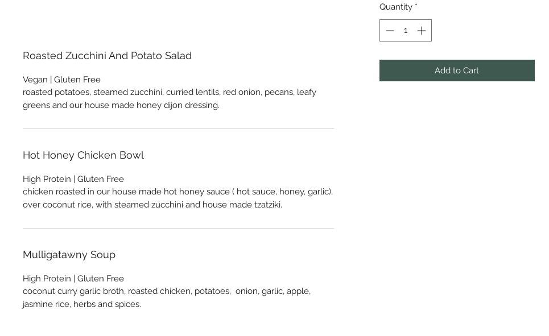Click the divider line below the salad description

(178, 129)
